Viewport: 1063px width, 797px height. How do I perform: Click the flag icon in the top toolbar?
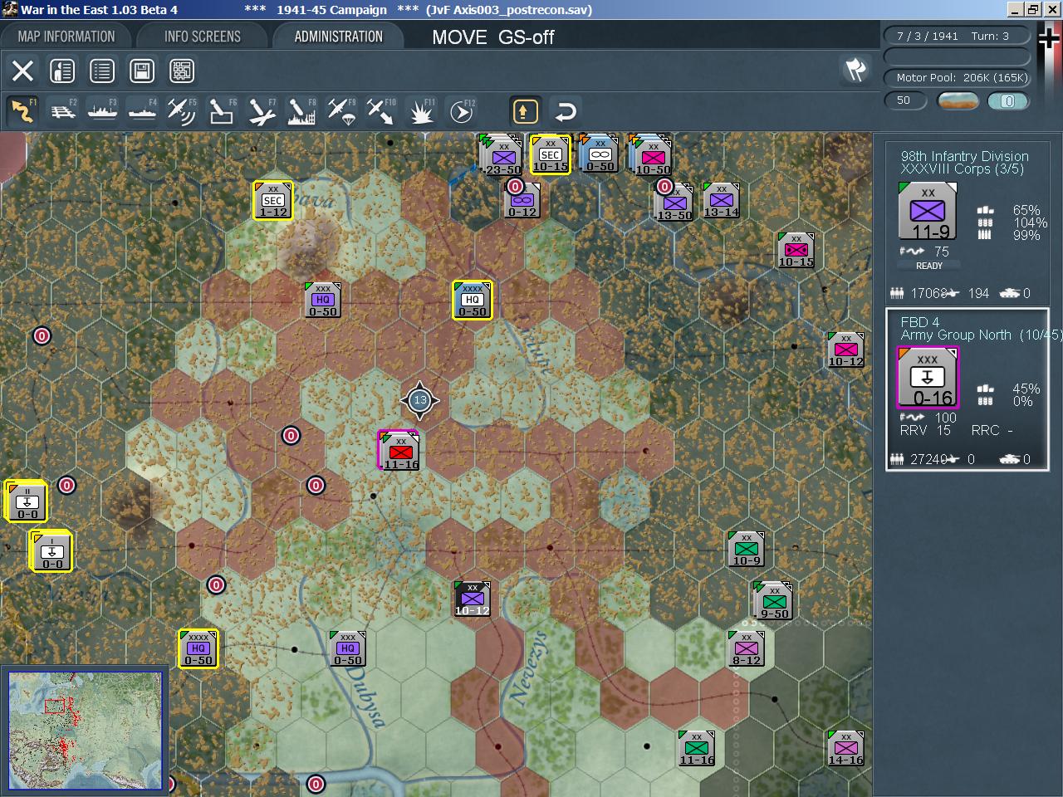pos(855,71)
